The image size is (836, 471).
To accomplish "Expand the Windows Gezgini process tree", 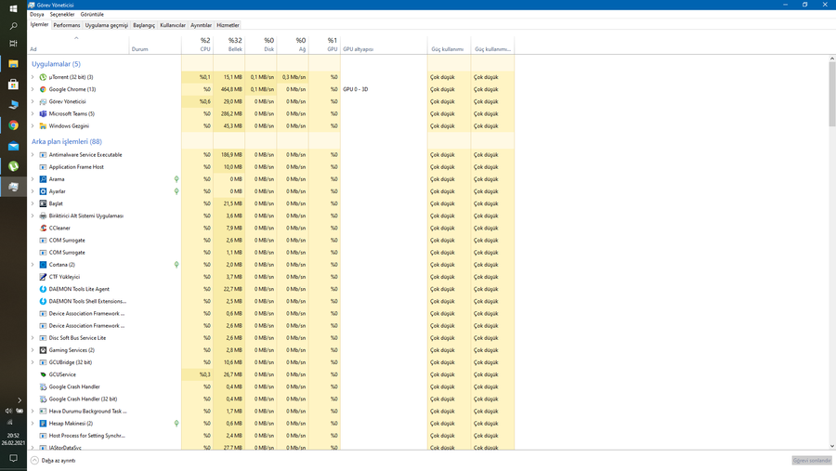I will pos(33,125).
